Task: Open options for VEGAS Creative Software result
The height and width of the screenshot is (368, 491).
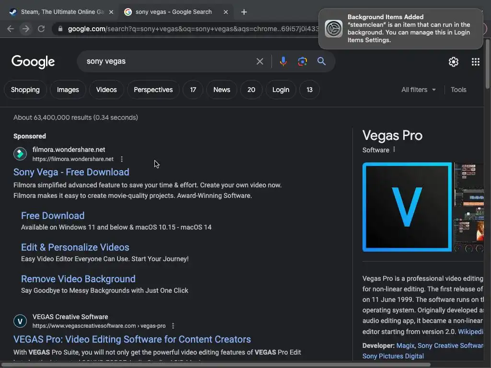Action: 173,326
